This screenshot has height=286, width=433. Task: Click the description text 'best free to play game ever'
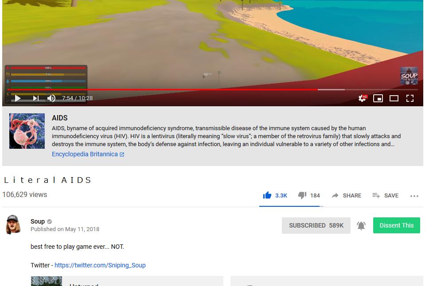click(77, 247)
